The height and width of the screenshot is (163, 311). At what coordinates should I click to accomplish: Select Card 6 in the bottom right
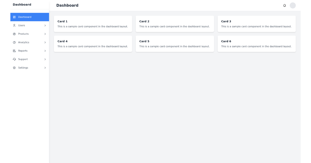pyautogui.click(x=257, y=43)
